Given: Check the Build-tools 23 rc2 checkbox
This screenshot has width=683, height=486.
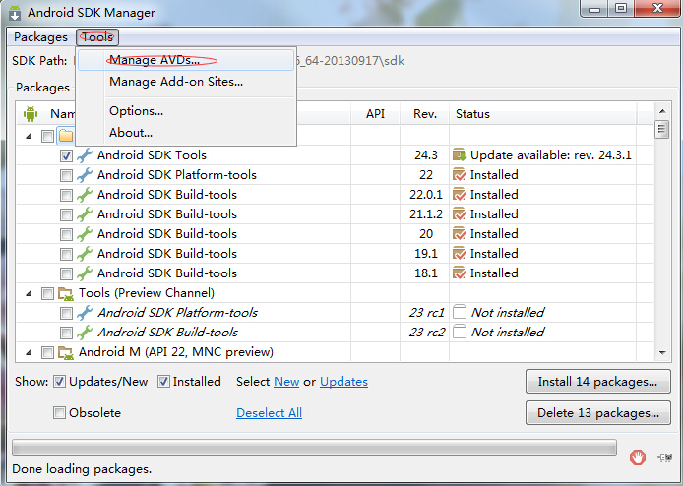Looking at the screenshot, I should click(66, 334).
